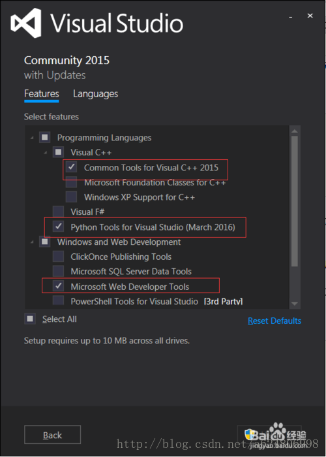The height and width of the screenshot is (457, 326).
Task: Click the Microsoft Foundation Classes for C++ label
Action: [155, 183]
